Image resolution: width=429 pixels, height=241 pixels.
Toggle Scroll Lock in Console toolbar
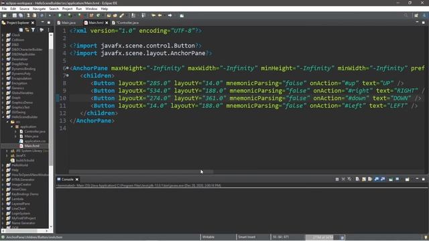[x=363, y=179]
